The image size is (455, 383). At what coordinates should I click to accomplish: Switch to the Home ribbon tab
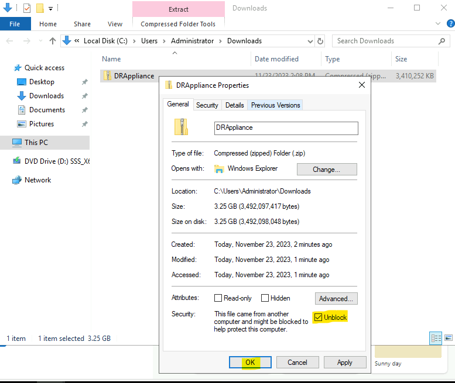[x=48, y=24]
